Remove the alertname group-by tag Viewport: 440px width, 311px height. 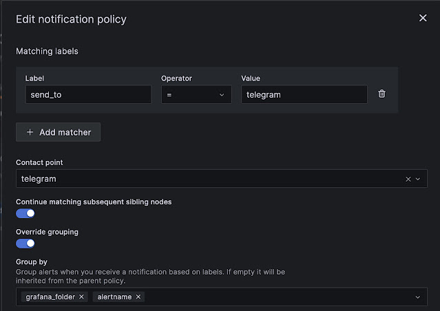[x=138, y=297]
